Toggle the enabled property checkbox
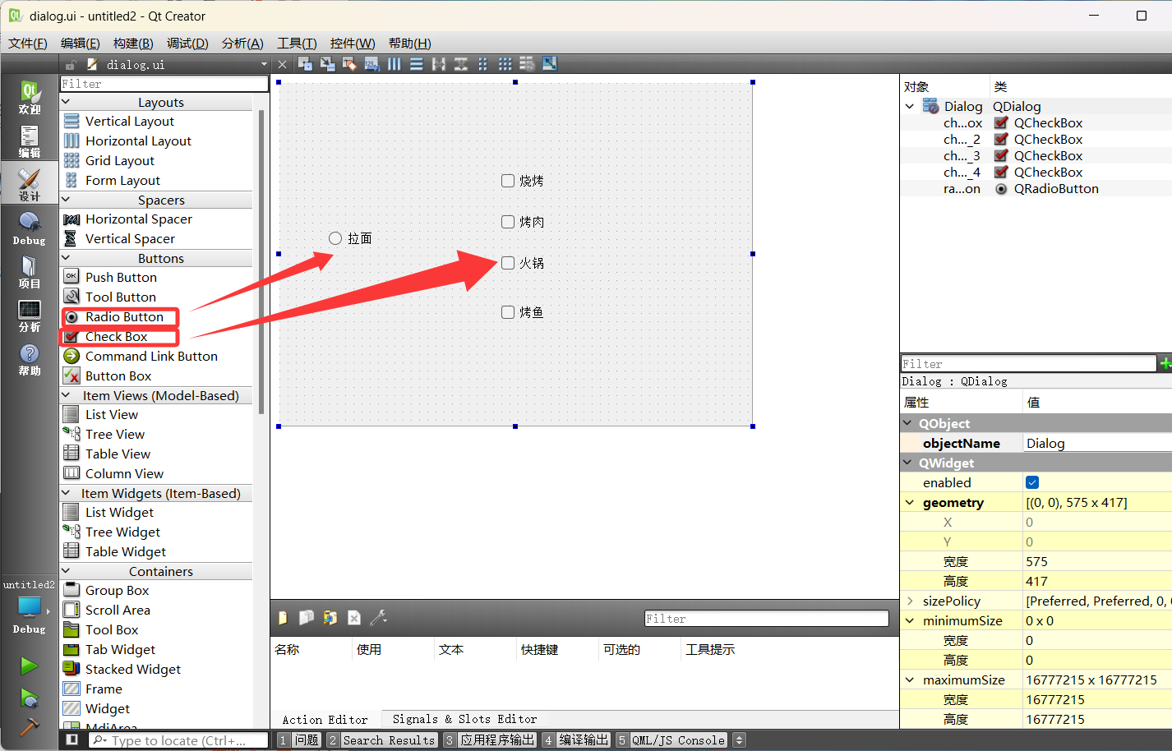The width and height of the screenshot is (1172, 751). click(x=1032, y=482)
